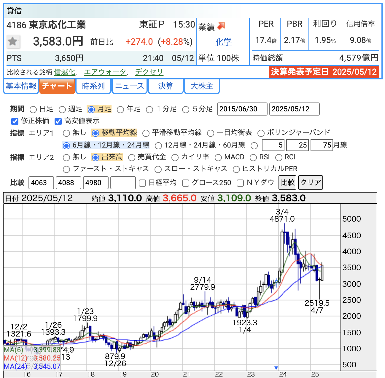This screenshot has height=378, width=385.
Task: Click the PTS price 3,650円
Action: 69,58
